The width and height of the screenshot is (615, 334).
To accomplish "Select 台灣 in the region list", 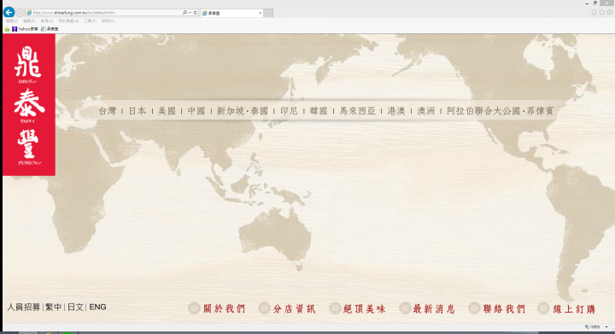I will (108, 111).
